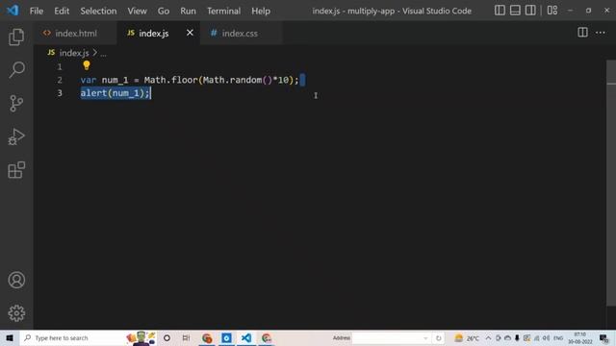Open the File menu
616x346 pixels.
[x=37, y=11]
